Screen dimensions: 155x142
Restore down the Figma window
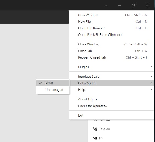coord(133,5)
